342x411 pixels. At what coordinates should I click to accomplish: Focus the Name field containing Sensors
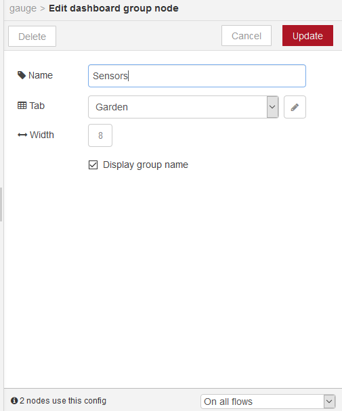[x=197, y=76]
